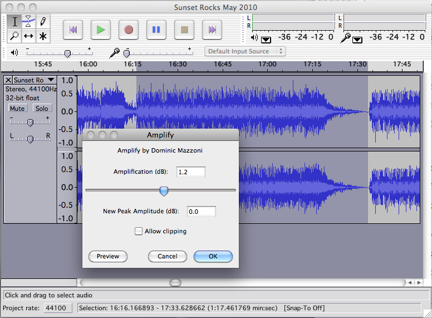Solo the Sunset Ro track
This screenshot has height=318, width=432.
[42, 108]
